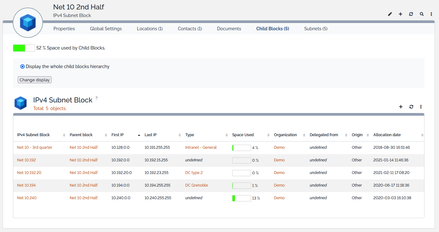Screen dimensions: 439x232
Task: Sort by the First IP column arrow
Action: pos(139,135)
